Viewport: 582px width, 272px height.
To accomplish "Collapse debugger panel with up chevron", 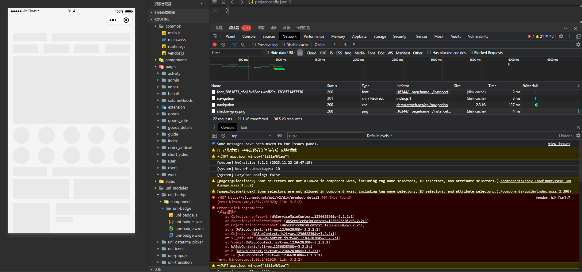I will tap(565, 28).
